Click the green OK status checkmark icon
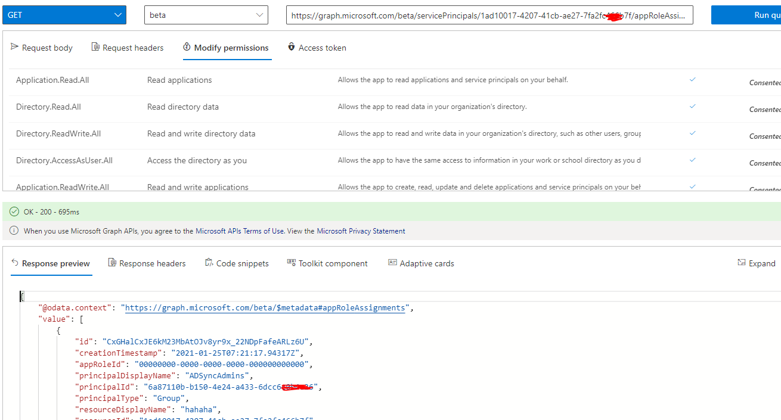Viewport: 781px width, 420px height. point(14,211)
